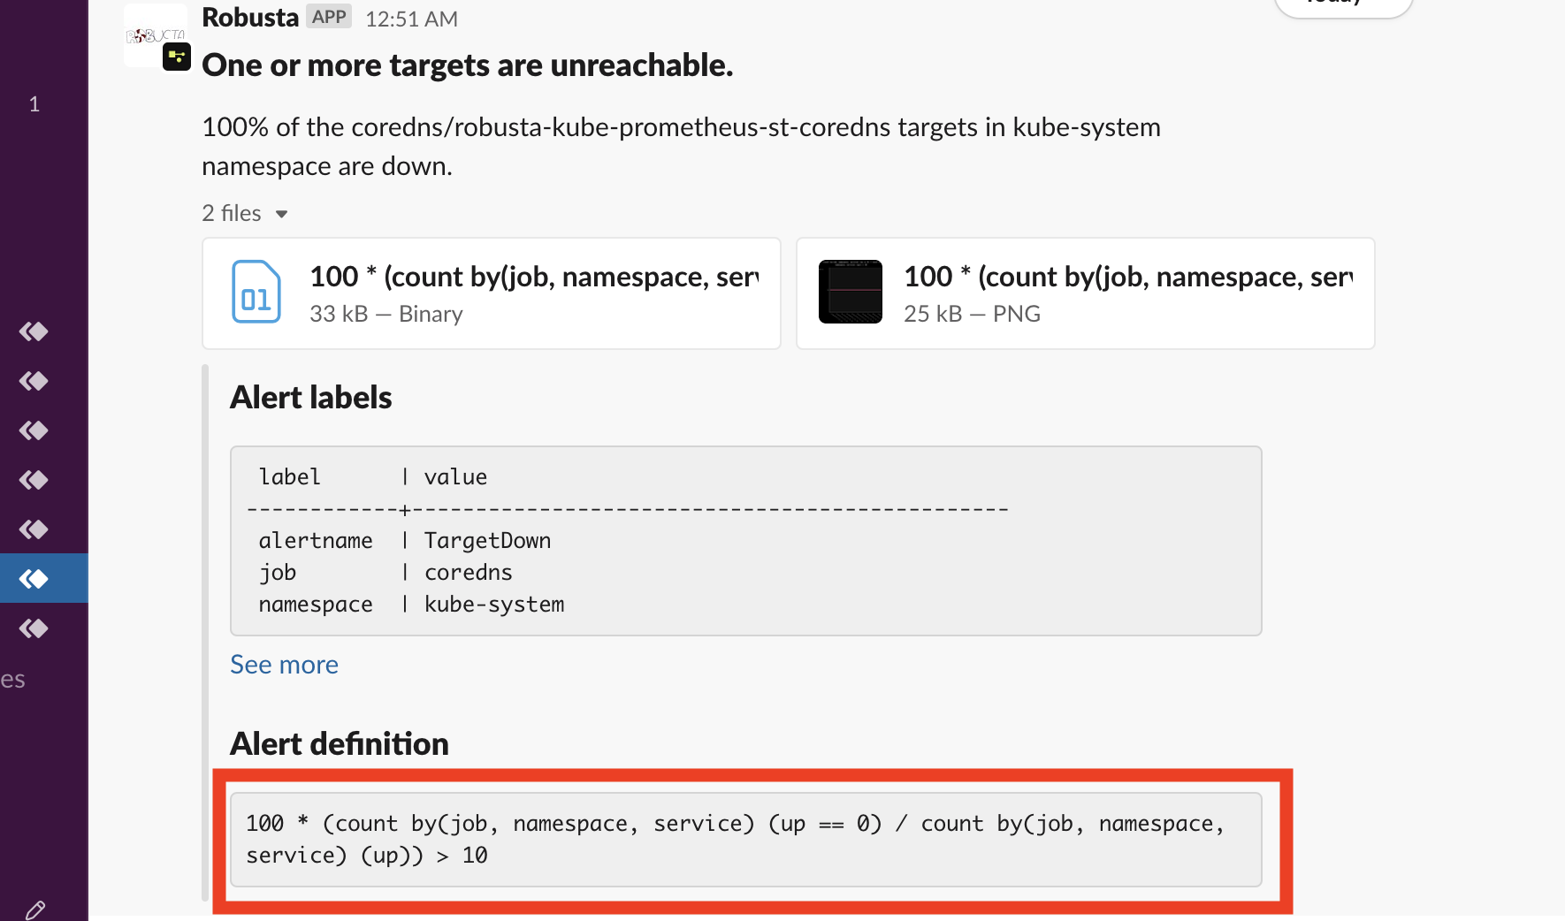Open the Robusta sender name profile
1565x921 pixels.
pos(250,18)
